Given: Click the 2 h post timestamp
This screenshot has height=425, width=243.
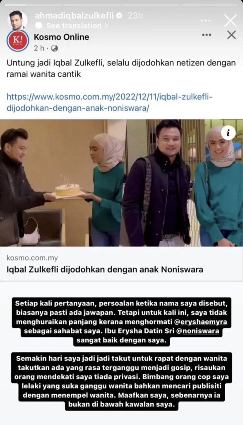Looking at the screenshot, I should (x=39, y=48).
